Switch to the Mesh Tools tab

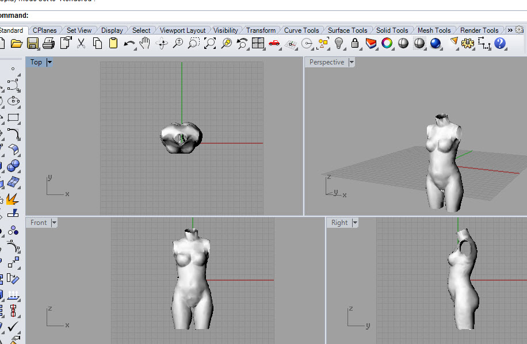[434, 30]
